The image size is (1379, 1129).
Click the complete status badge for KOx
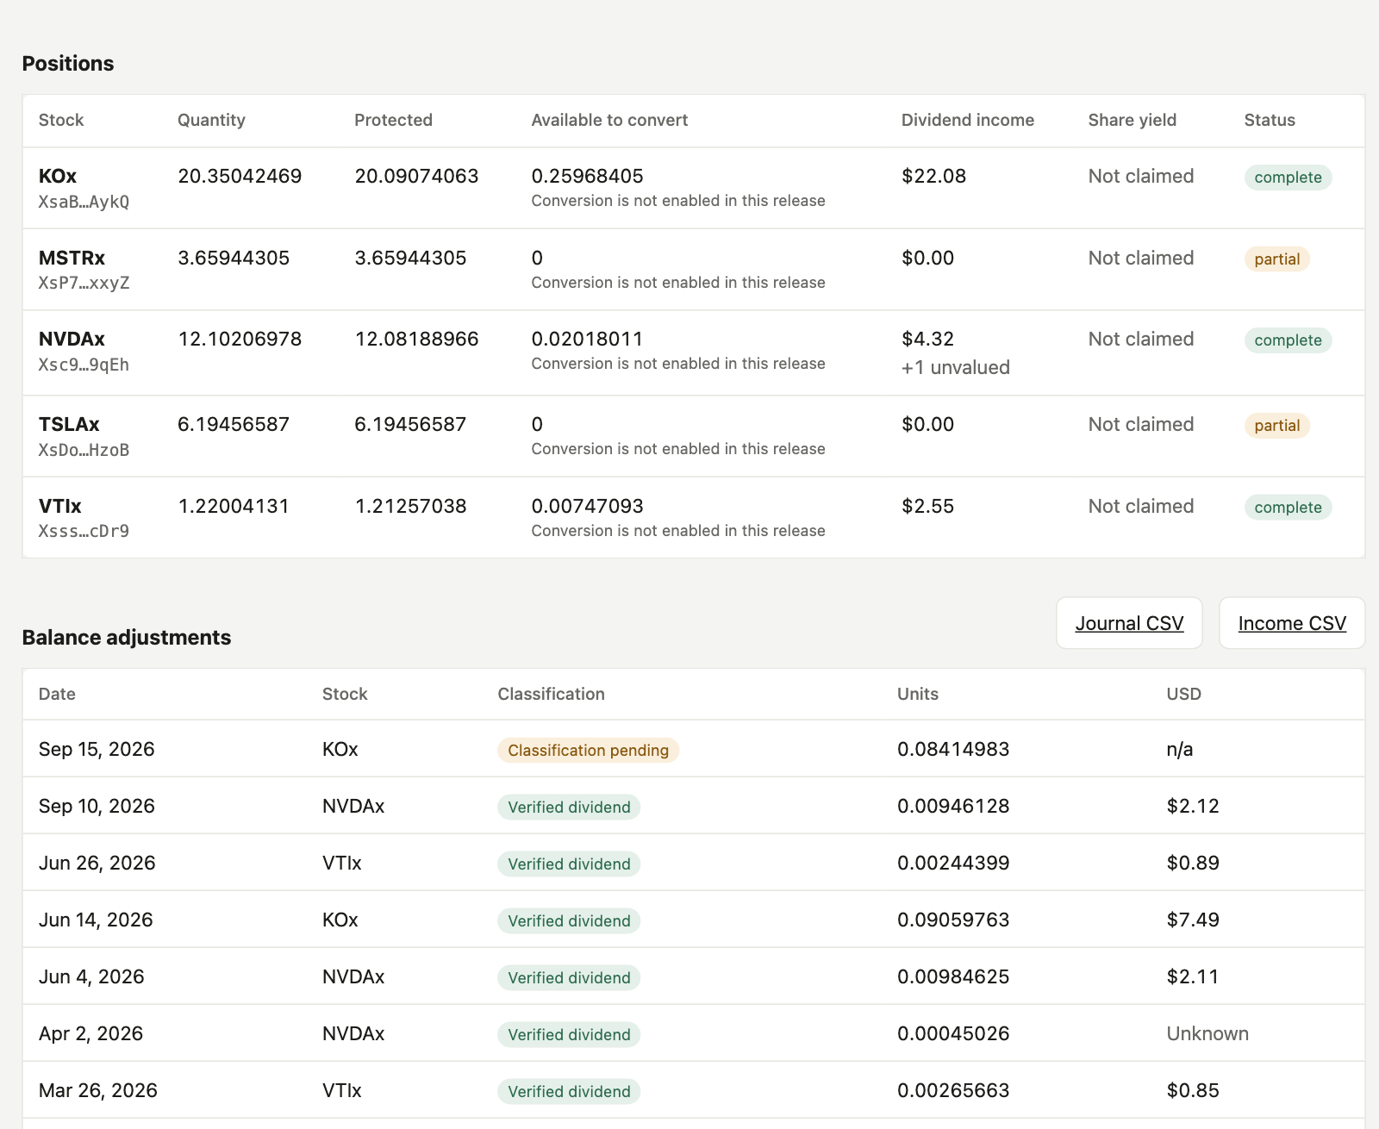point(1288,178)
